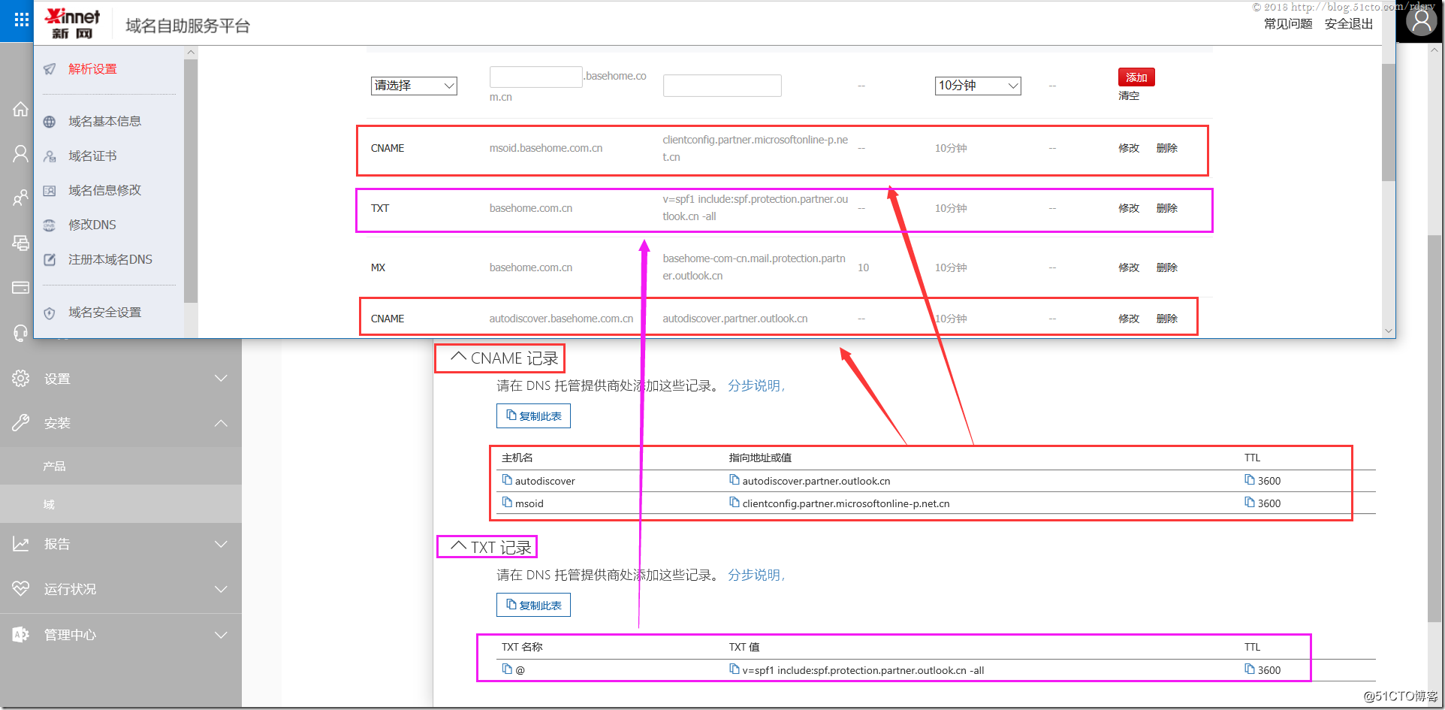Open 注册本域名DNS menu item
Image resolution: width=1445 pixels, height=710 pixels.
click(110, 260)
